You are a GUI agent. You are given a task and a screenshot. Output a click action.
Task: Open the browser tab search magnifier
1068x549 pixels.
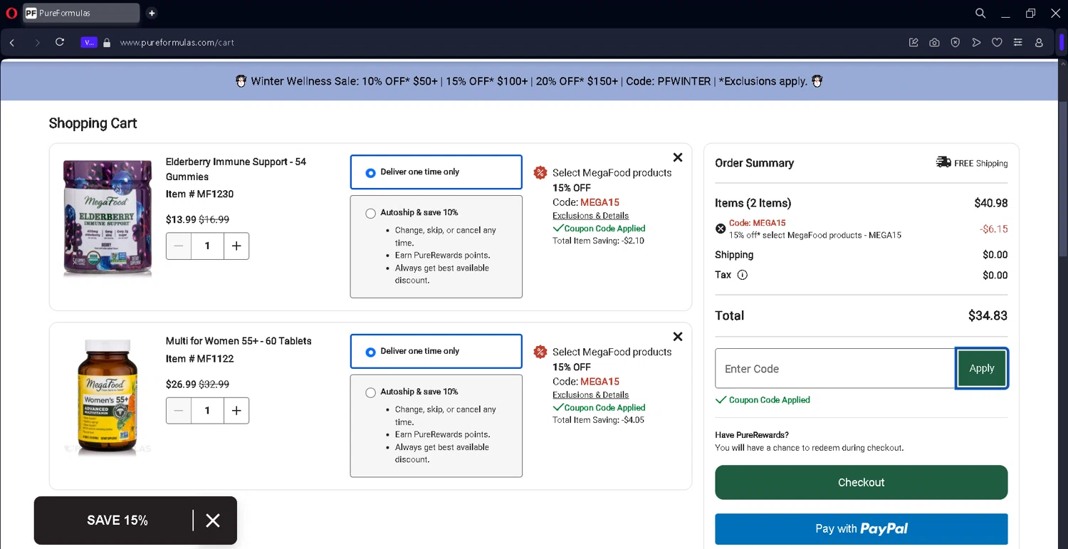980,13
